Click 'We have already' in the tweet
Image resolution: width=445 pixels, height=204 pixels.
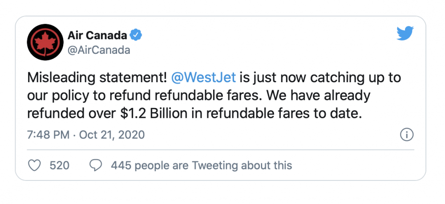pos(319,96)
